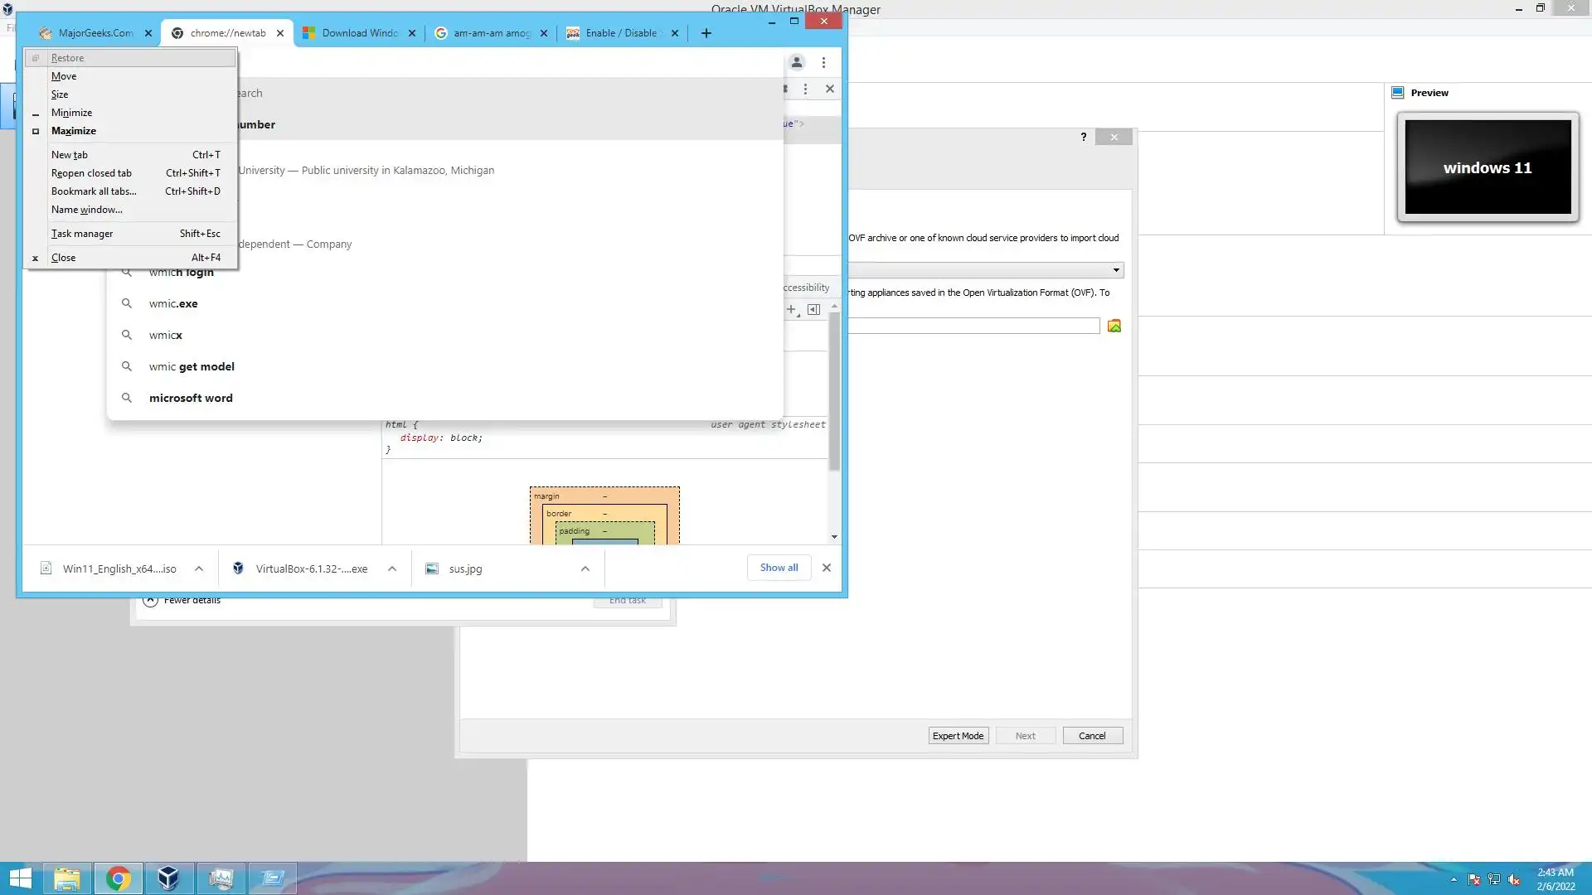
Task: Click the folder browse icon beside file field
Action: point(1114,327)
